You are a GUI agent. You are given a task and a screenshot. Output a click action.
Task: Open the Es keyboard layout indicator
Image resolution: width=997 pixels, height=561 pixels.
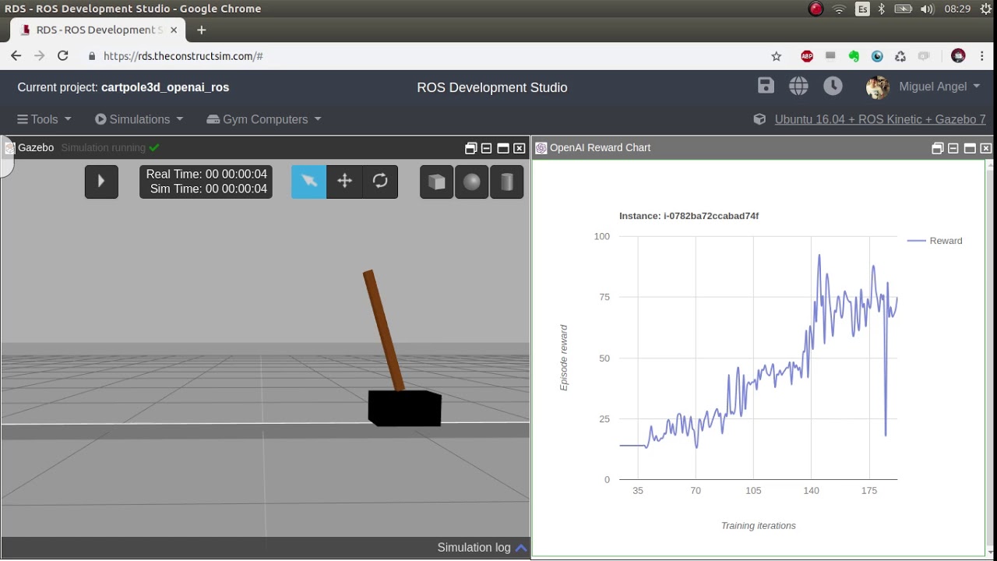(x=862, y=9)
